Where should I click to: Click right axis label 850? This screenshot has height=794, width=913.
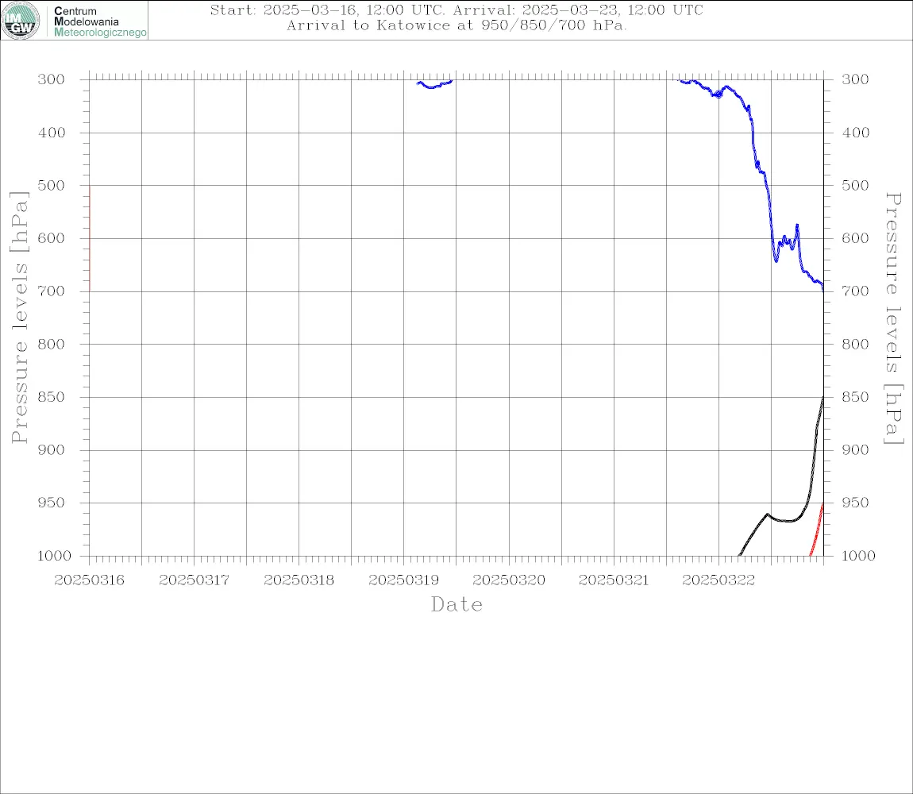coord(855,397)
